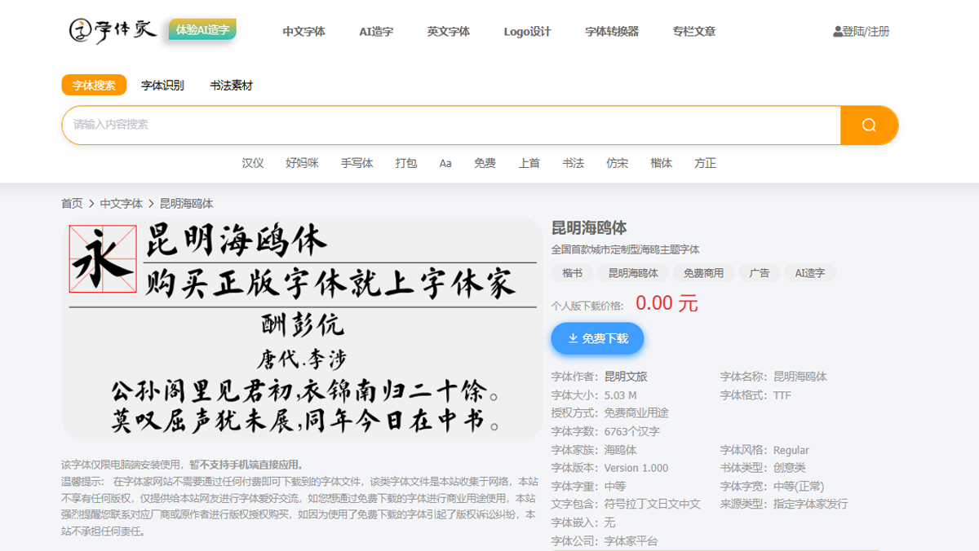Go to 专栏文章 in the navigation
Screen dimensions: 979x551
[x=694, y=32]
